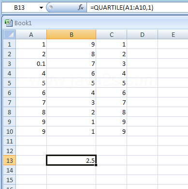Click cell A4 containing 4
The height and width of the screenshot is (189, 188).
(x=31, y=73)
